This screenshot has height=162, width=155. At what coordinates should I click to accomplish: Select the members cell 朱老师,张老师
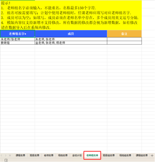[71, 39]
